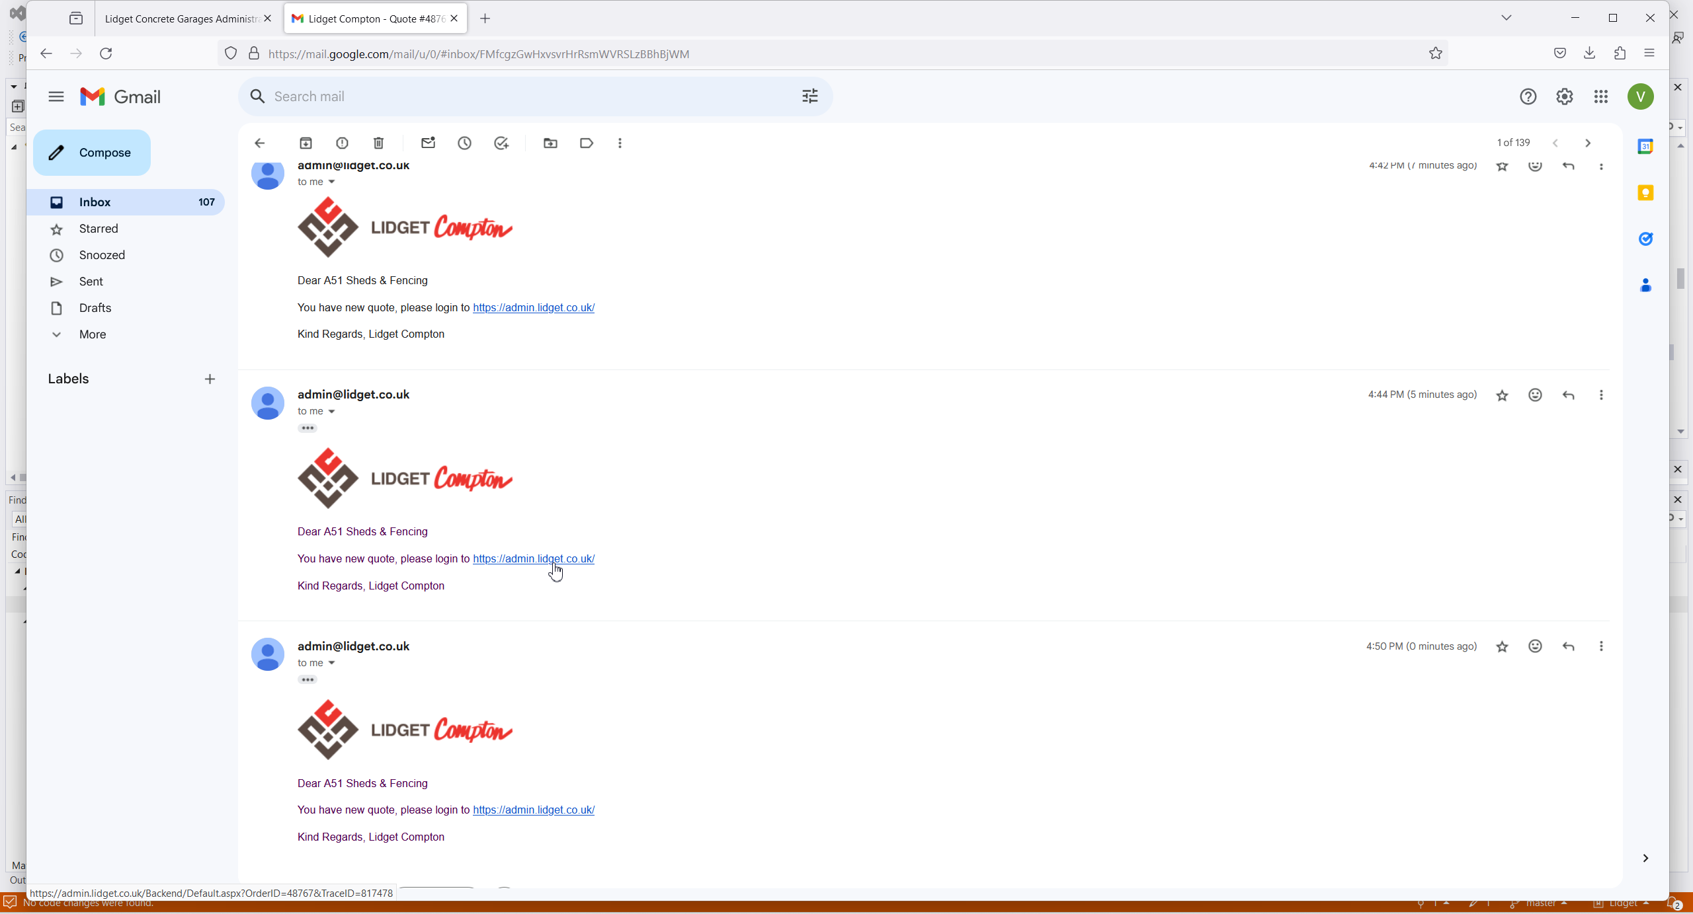Screen dimensions: 1693x914
Task: Mark the conversation as unread
Action: (428, 143)
